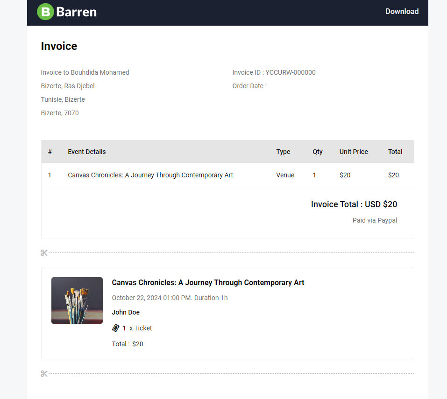The image size is (447, 399).
Task: Click the Barren brand name text
Action: [x=76, y=12]
